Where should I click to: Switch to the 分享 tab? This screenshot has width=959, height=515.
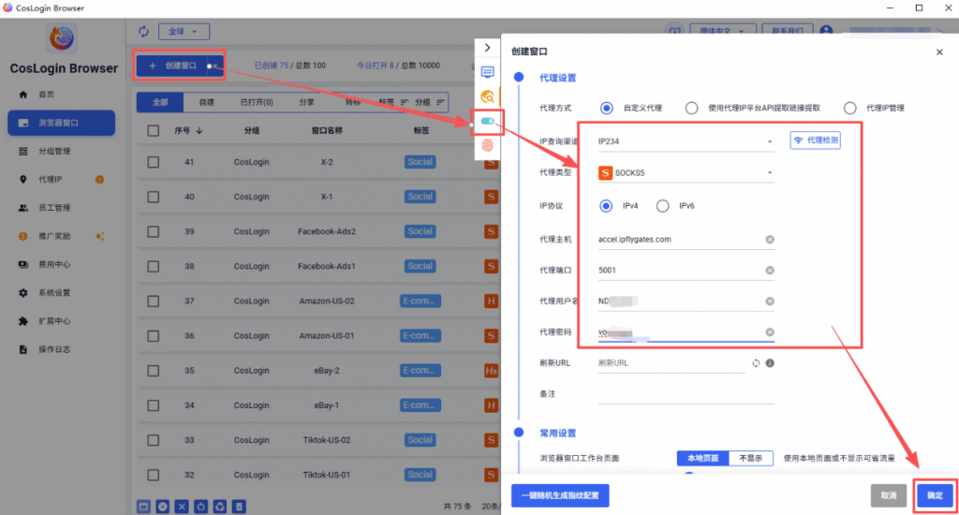click(x=307, y=102)
